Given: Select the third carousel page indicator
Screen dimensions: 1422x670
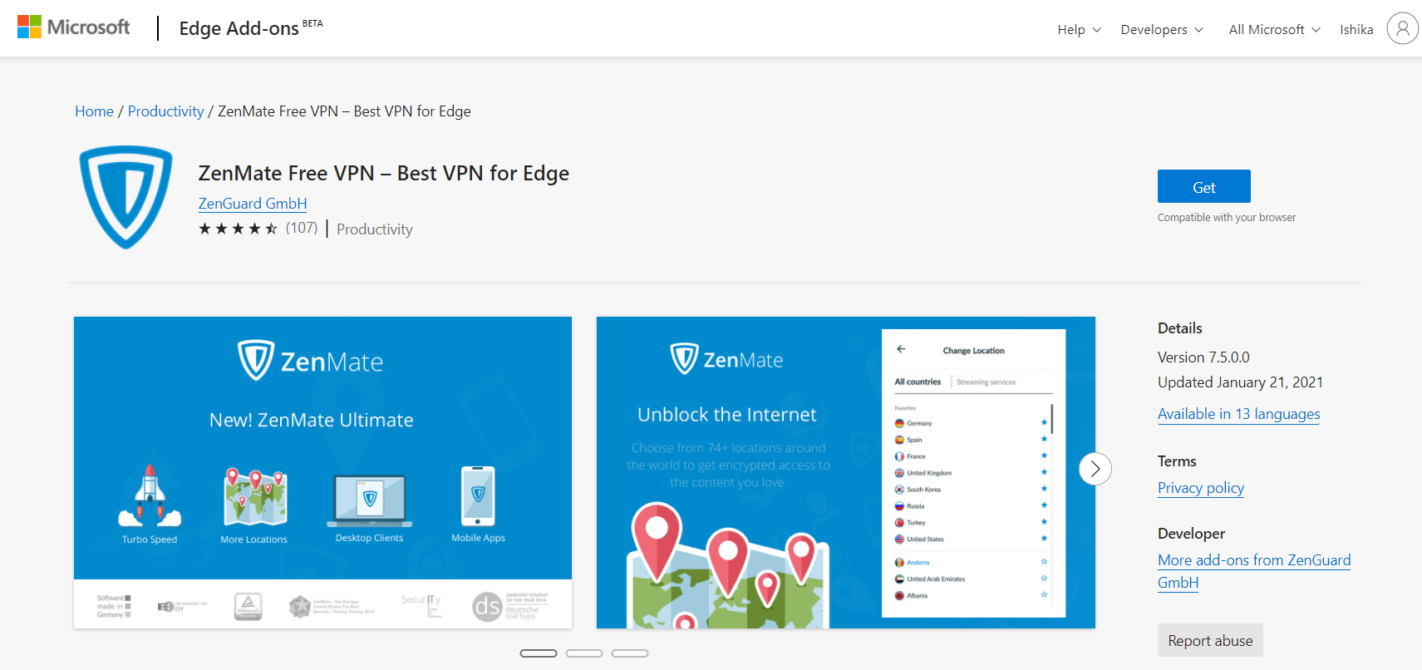Looking at the screenshot, I should click(630, 653).
